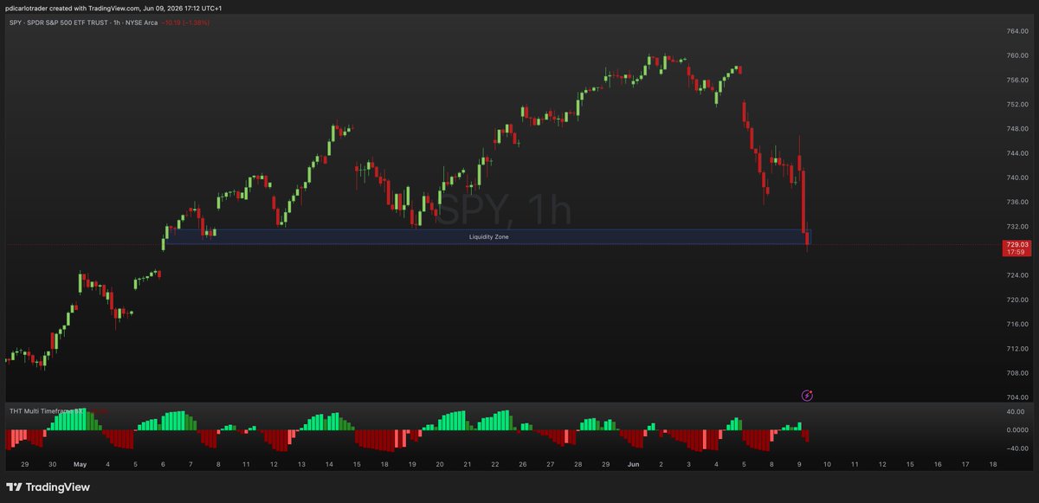Image resolution: width=1039 pixels, height=503 pixels.
Task: Click the '17' date axis label
Action: click(965, 464)
